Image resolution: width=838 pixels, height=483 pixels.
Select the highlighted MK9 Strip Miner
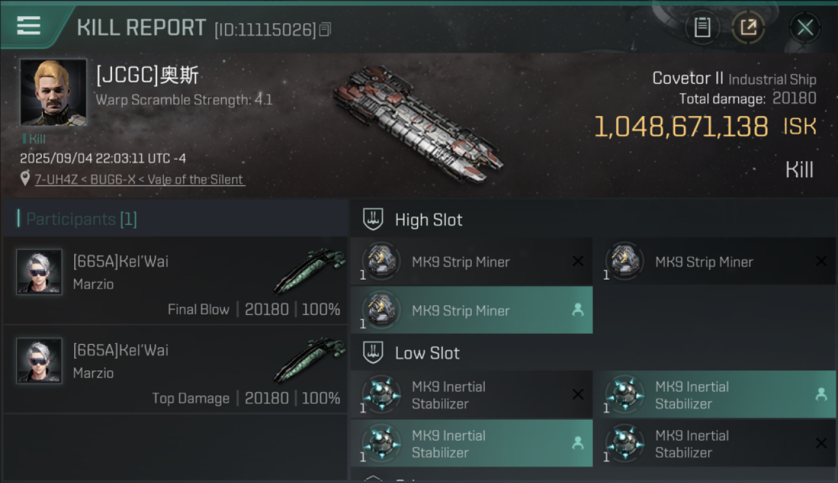[x=471, y=310]
